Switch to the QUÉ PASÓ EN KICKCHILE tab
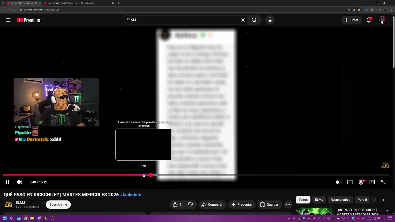This screenshot has height=222, width=395. tap(24, 3)
